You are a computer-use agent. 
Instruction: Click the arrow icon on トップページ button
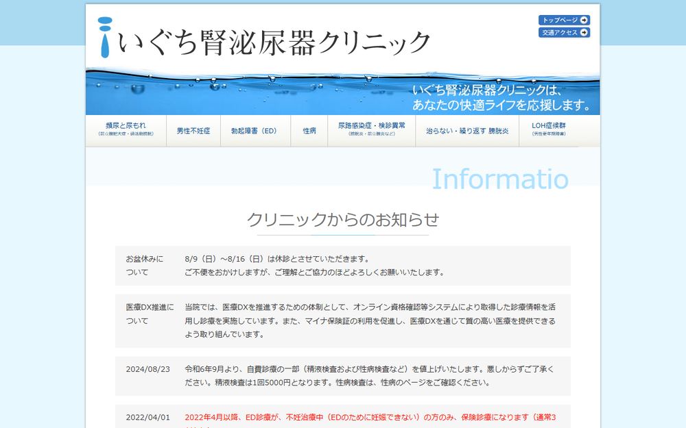pos(584,20)
